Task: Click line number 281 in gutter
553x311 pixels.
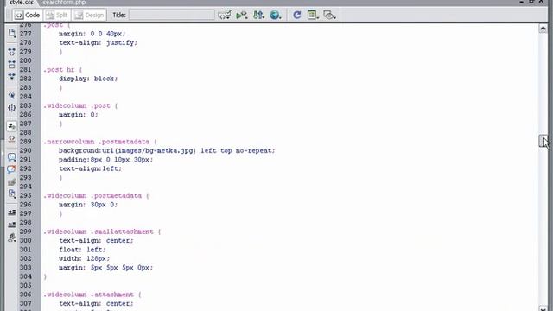Action: [x=25, y=70]
